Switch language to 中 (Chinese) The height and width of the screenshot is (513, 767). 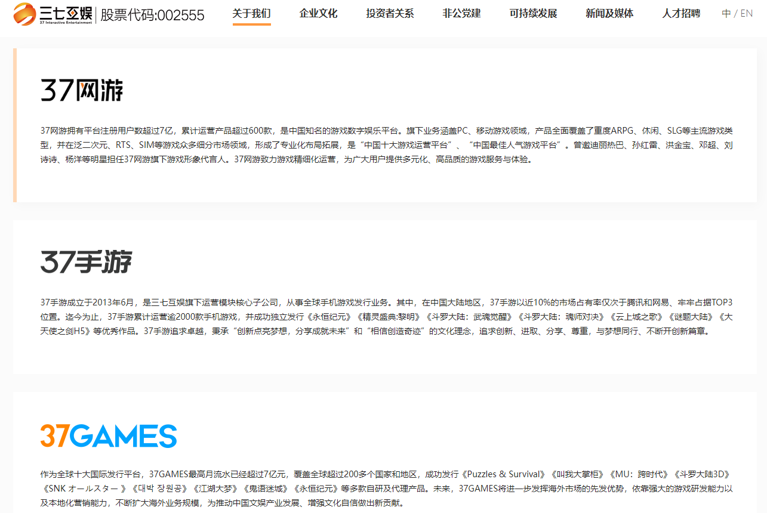(726, 14)
